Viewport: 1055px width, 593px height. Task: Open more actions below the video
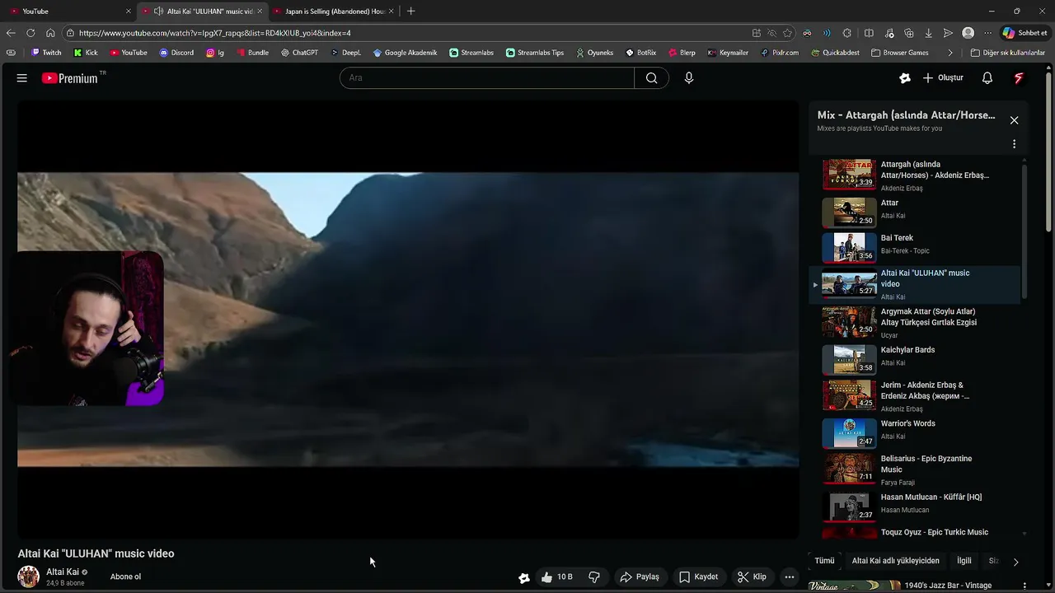[x=790, y=577]
